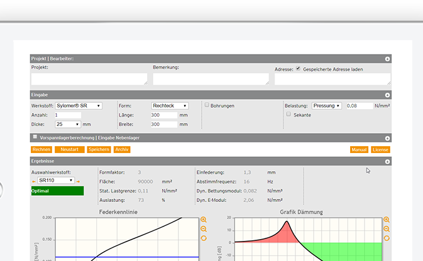Screen dimensions: 423x261
Task: Click the Abstimmfrequenz value 16
Action: [246, 182]
